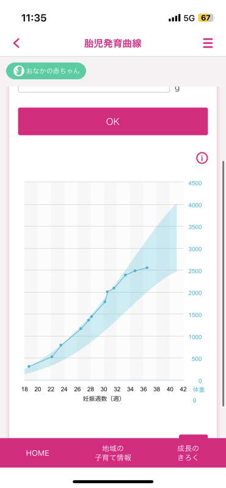Select the data point near 2400g

click(x=125, y=275)
